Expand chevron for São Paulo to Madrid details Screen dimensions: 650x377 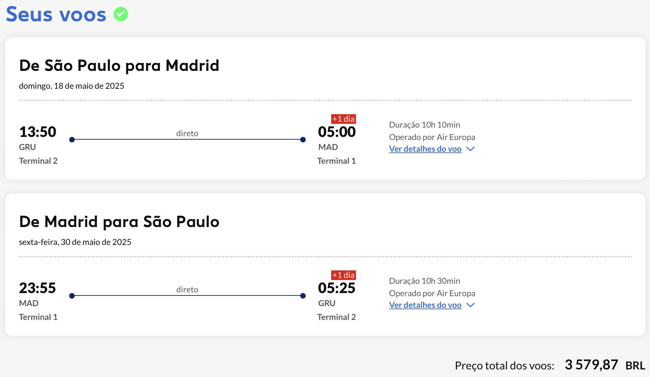[470, 149]
